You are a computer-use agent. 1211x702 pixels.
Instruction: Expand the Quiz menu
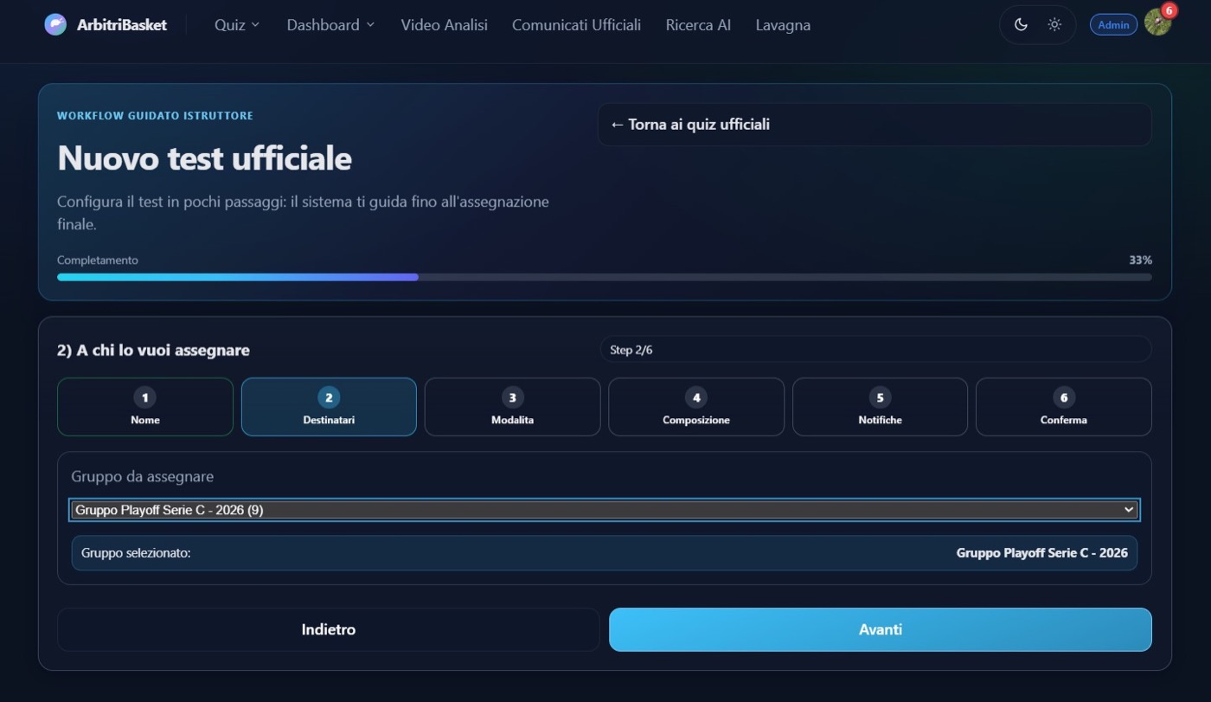pos(237,25)
